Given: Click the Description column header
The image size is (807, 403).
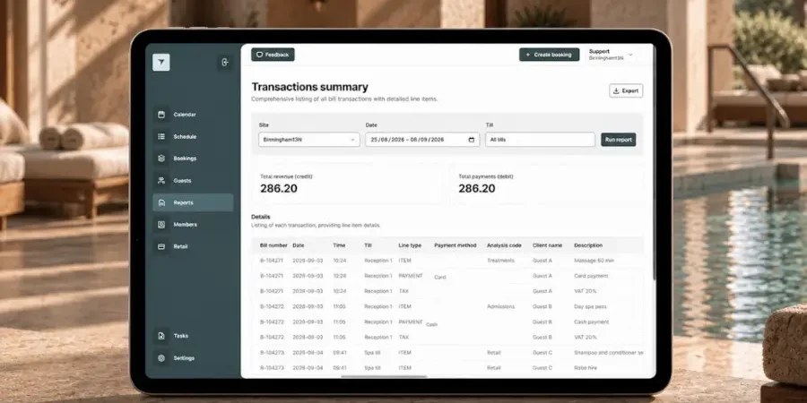Looking at the screenshot, I should [587, 245].
